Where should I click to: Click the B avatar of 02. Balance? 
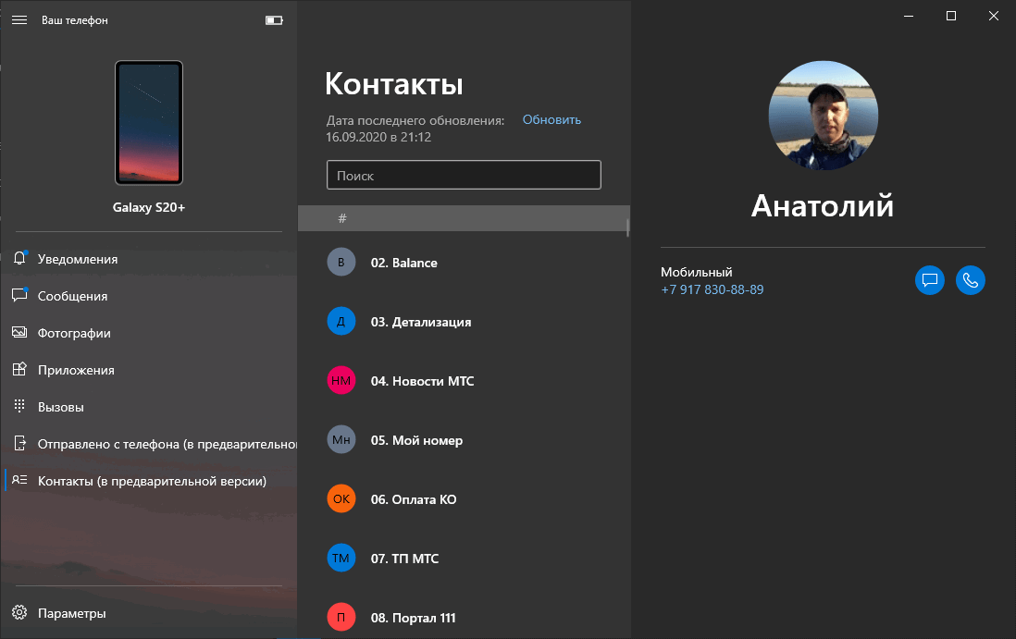[x=341, y=263]
